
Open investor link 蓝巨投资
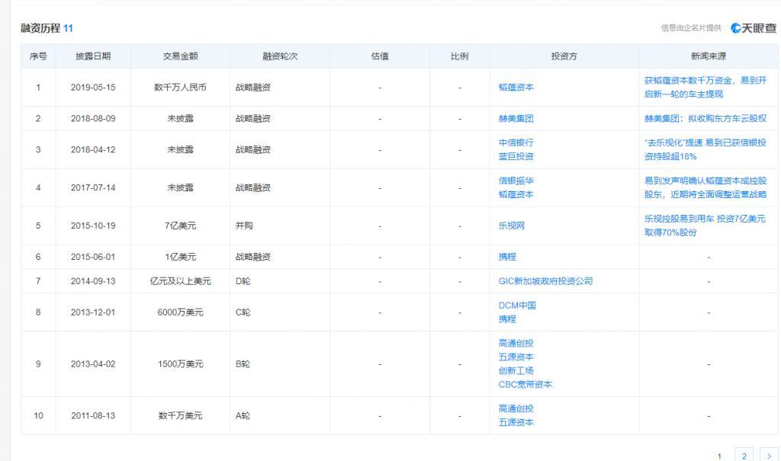coord(516,156)
